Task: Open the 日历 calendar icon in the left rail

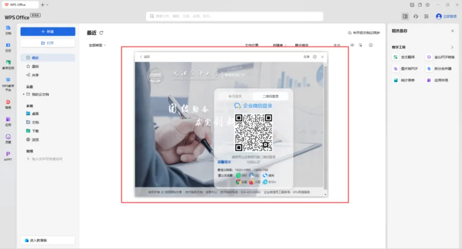Action: (8, 47)
